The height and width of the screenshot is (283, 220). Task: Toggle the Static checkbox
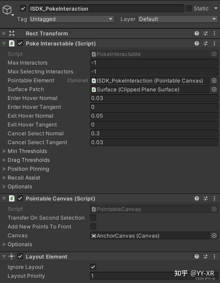pyautogui.click(x=189, y=9)
